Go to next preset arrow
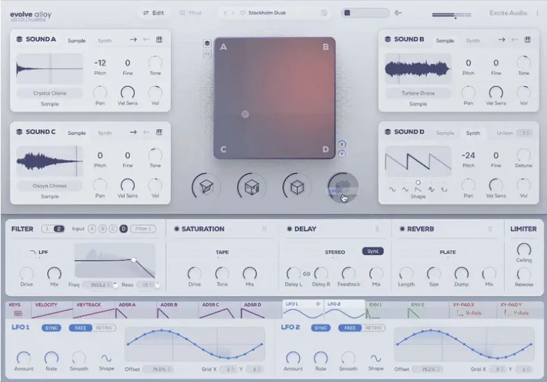This screenshot has height=382, width=547. (x=233, y=13)
